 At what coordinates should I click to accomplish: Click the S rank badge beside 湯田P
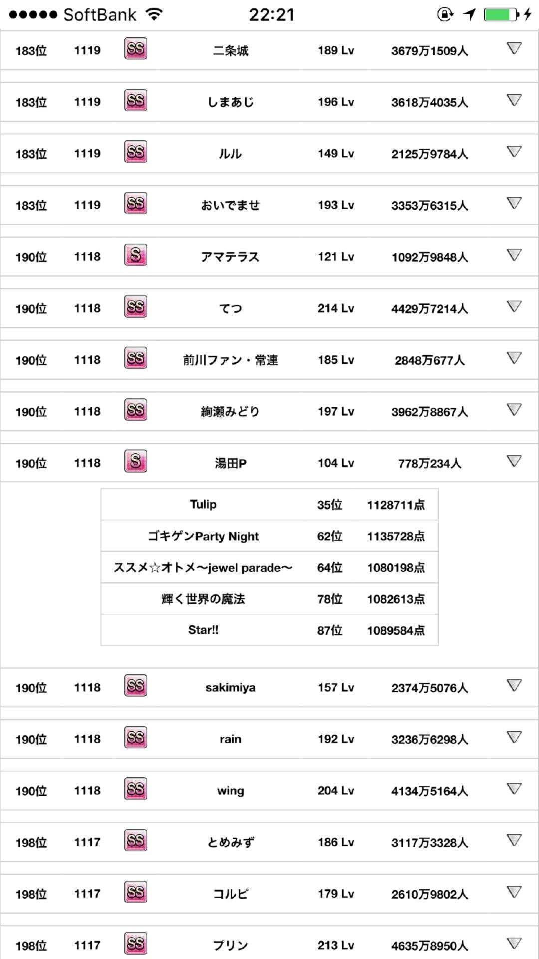click(135, 461)
